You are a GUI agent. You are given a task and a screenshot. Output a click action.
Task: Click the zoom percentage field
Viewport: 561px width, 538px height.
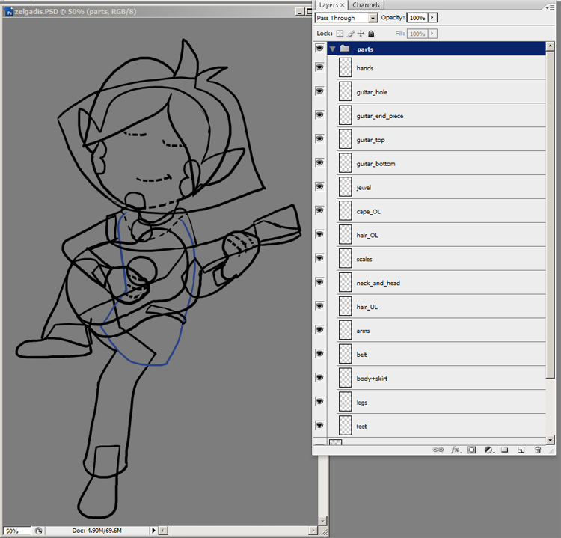click(x=16, y=531)
